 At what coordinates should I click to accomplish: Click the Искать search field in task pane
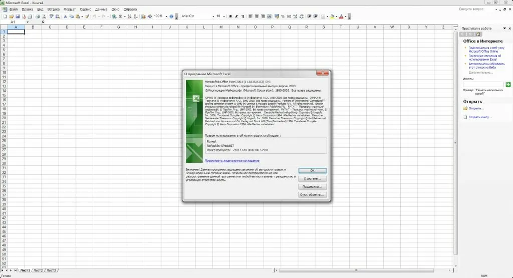tap(483, 85)
